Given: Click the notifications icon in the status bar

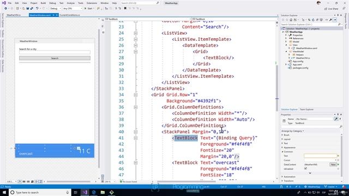Looking at the screenshot, I should tap(344, 187).
